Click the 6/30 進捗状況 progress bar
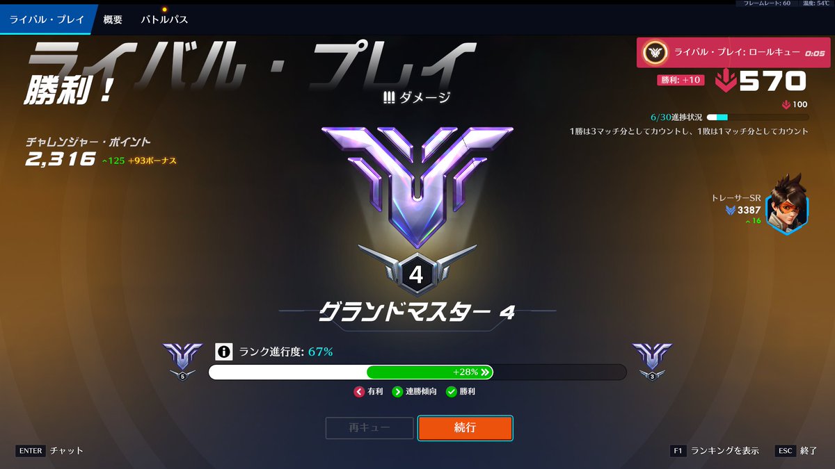The width and height of the screenshot is (835, 469). point(758,117)
